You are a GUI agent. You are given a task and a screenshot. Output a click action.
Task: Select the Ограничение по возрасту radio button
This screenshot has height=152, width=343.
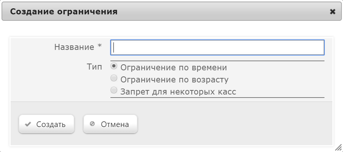(x=114, y=78)
